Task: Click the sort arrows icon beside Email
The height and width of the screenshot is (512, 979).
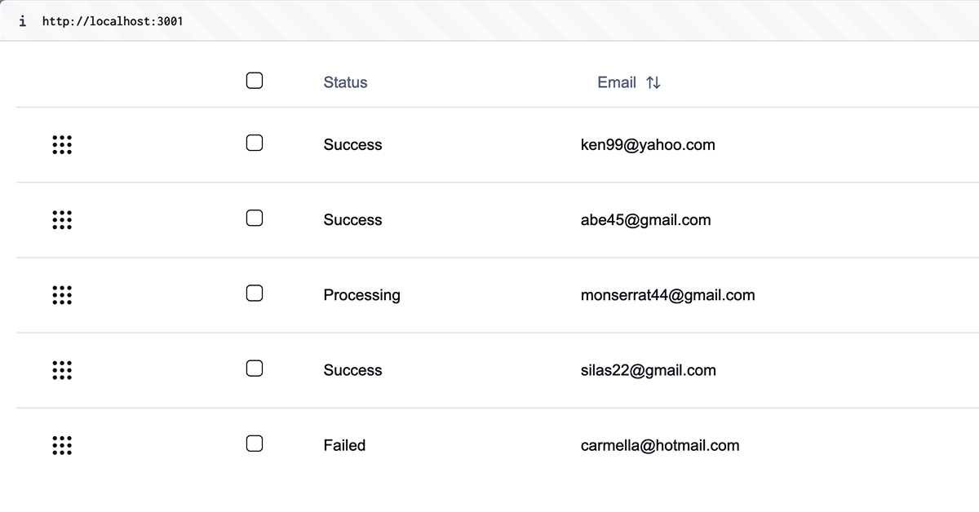Action: [653, 82]
